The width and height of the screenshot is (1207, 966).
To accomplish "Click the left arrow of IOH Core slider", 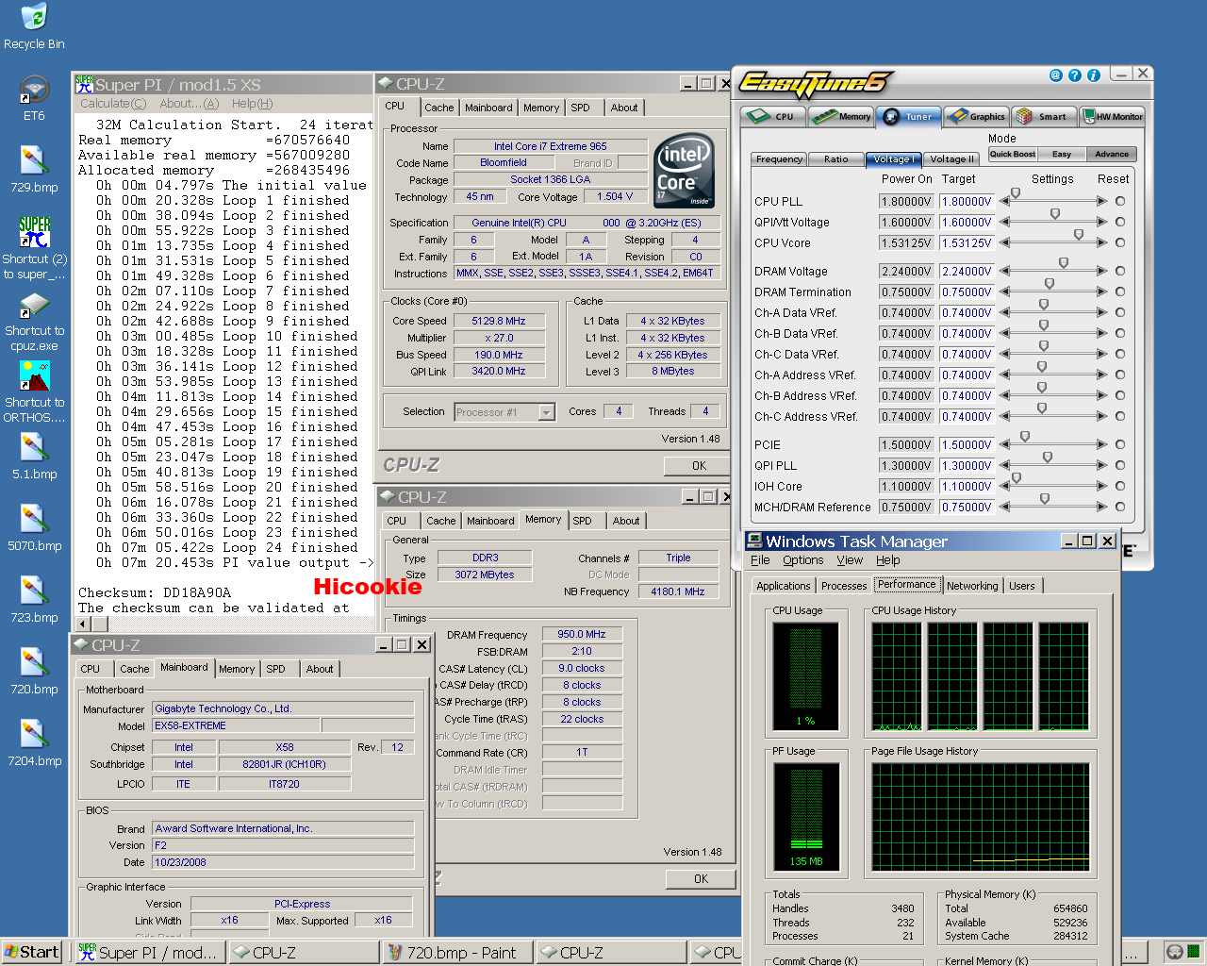I will [x=1005, y=486].
